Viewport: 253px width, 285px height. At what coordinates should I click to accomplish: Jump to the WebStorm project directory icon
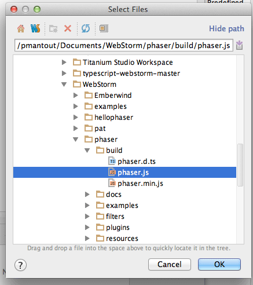click(x=35, y=28)
